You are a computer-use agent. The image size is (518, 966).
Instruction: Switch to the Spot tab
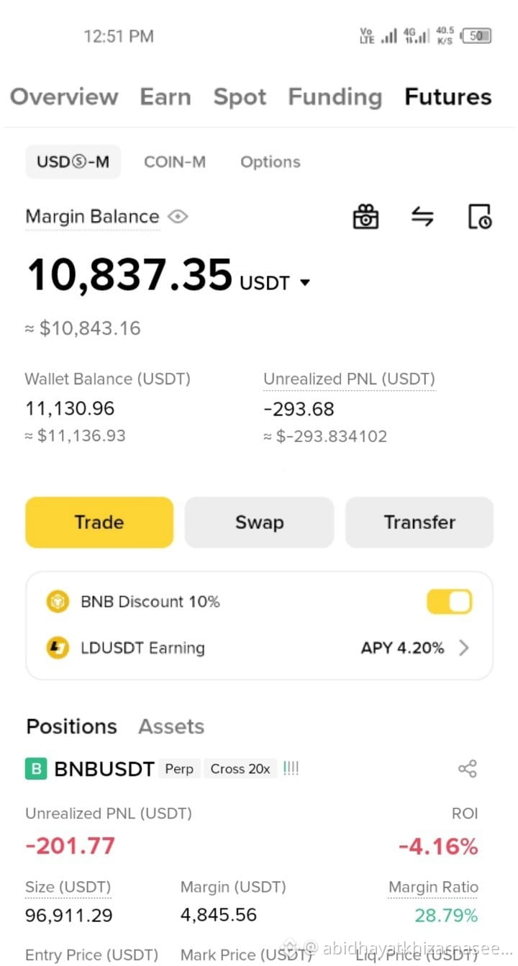[x=240, y=96]
